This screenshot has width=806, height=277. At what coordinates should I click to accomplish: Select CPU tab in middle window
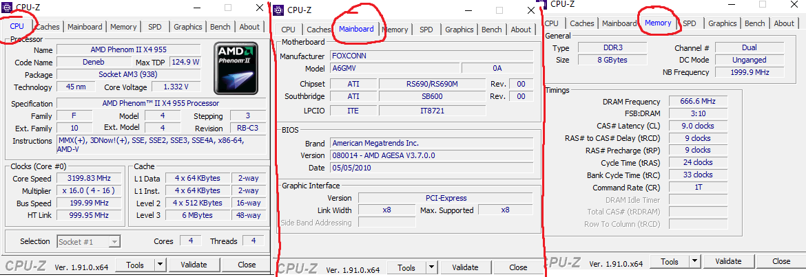pyautogui.click(x=289, y=30)
